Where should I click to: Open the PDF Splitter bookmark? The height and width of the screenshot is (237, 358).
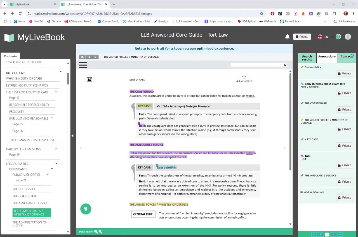(247, 21)
